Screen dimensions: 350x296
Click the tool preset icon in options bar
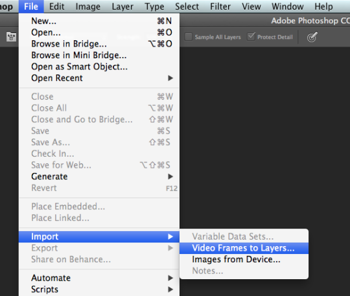point(12,37)
